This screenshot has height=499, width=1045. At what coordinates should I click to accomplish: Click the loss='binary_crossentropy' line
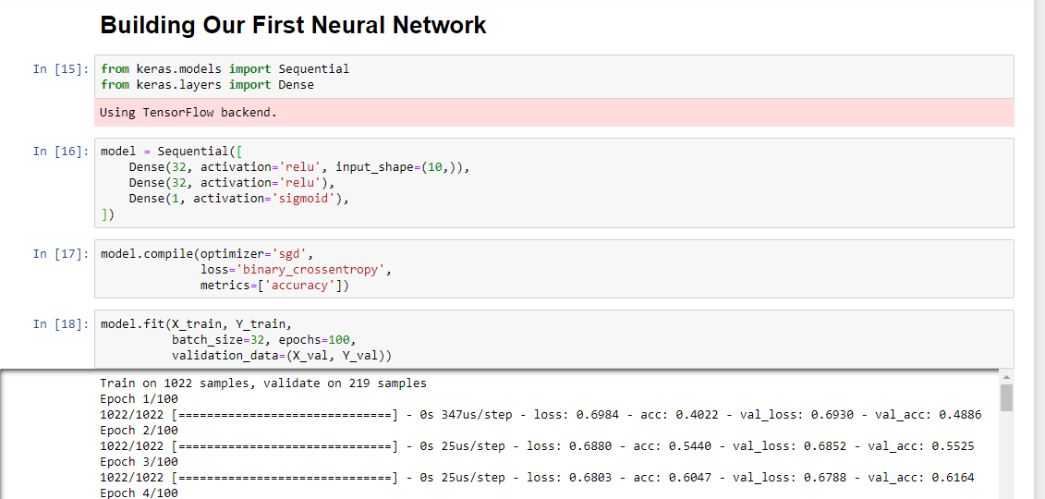[x=296, y=270]
